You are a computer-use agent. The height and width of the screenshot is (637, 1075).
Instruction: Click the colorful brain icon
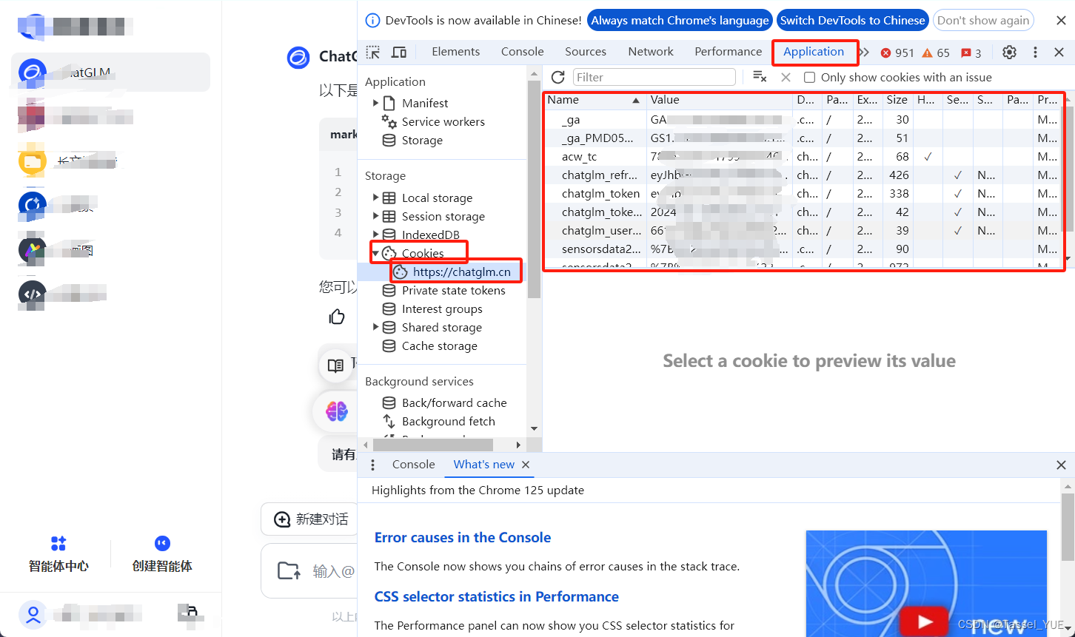click(x=337, y=411)
